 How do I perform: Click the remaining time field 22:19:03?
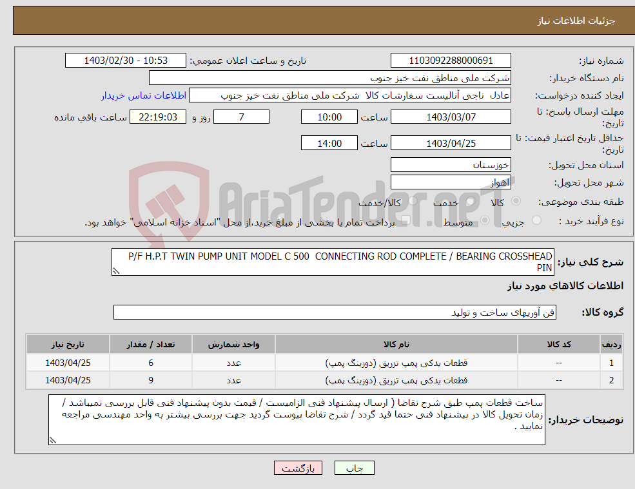point(158,117)
